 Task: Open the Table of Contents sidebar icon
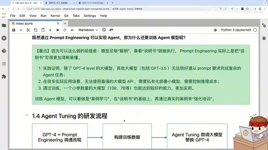(4, 64)
